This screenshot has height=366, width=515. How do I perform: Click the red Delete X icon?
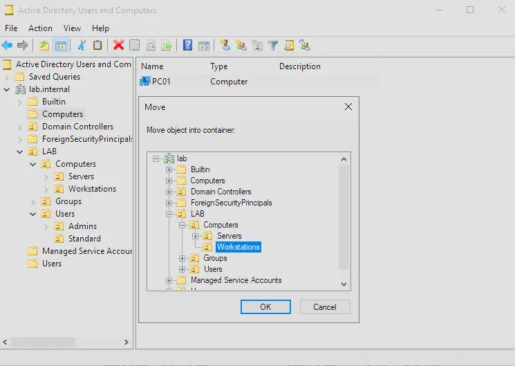[x=119, y=45]
